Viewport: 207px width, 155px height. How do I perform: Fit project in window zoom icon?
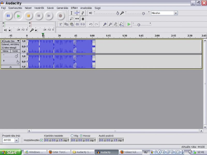pos(121,24)
